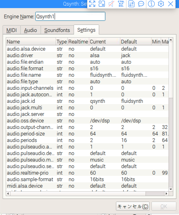Viewport: 179px width, 215px height.
Task: Click the Type column header
Action: point(62,42)
